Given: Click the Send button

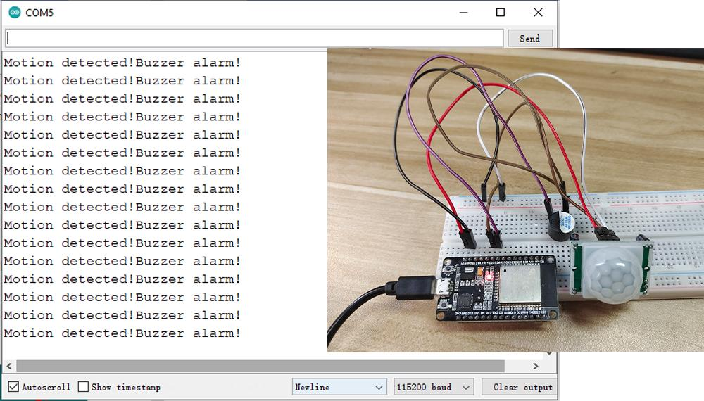Looking at the screenshot, I should click(x=530, y=39).
